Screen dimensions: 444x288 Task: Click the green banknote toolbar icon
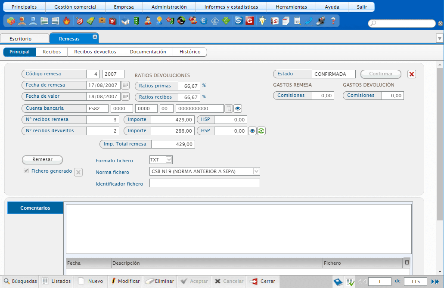90,21
